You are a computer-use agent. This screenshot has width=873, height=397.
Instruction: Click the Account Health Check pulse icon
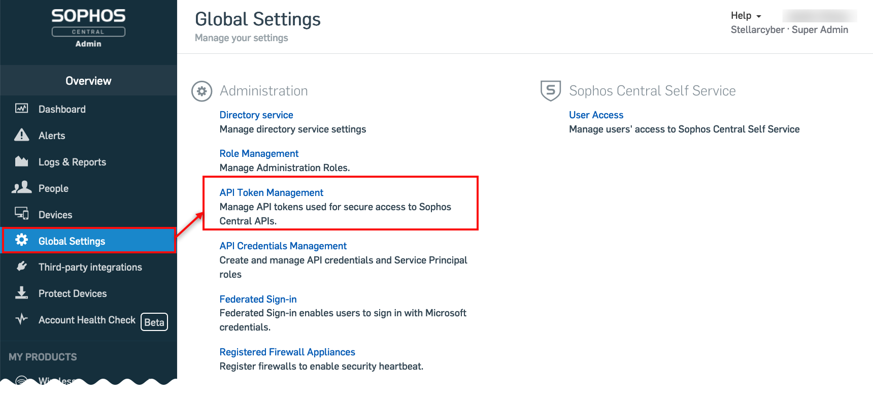point(21,319)
